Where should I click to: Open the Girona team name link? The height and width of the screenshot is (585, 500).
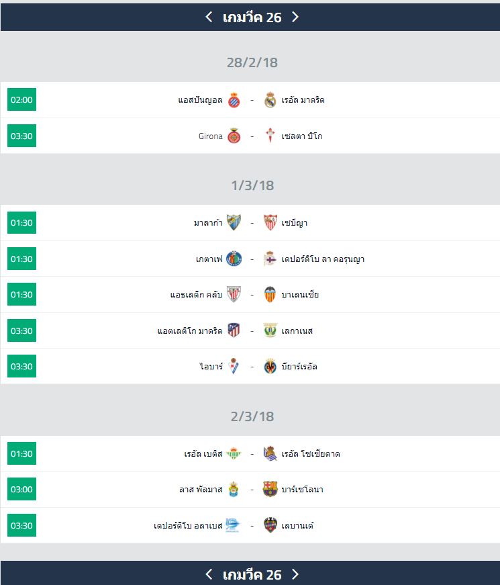tap(210, 136)
